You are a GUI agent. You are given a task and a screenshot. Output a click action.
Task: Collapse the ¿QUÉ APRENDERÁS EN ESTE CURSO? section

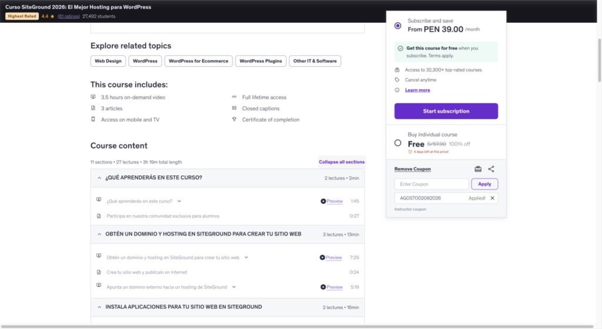point(228,178)
